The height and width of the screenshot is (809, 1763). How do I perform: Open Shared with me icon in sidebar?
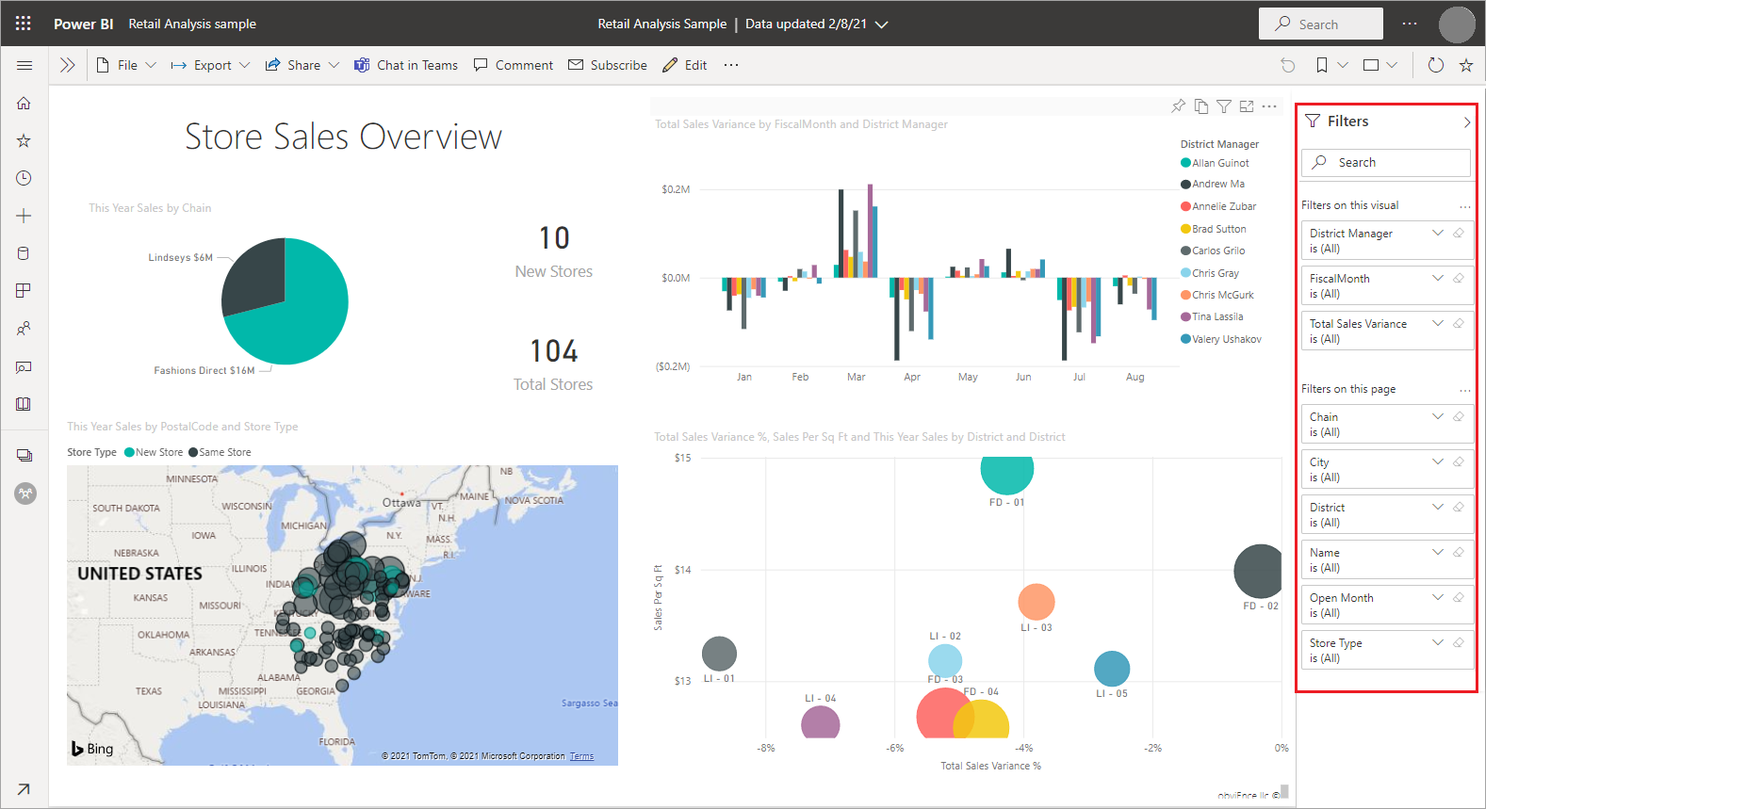coord(24,329)
